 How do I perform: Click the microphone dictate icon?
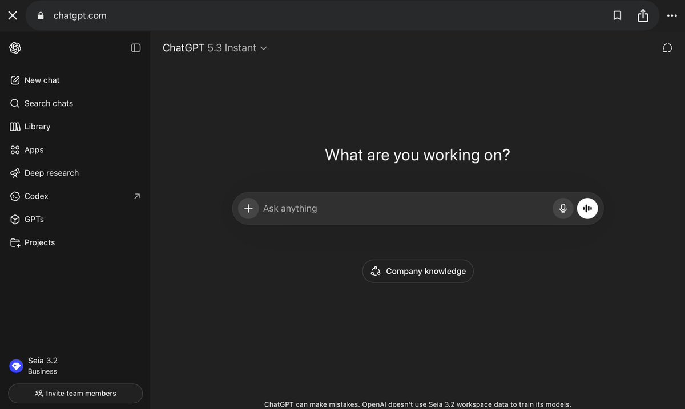click(x=563, y=208)
